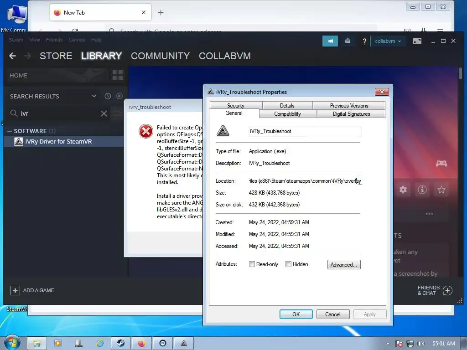Image resolution: width=467 pixels, height=350 pixels.
Task: Click the Steam back arrow
Action: pyautogui.click(x=12, y=56)
